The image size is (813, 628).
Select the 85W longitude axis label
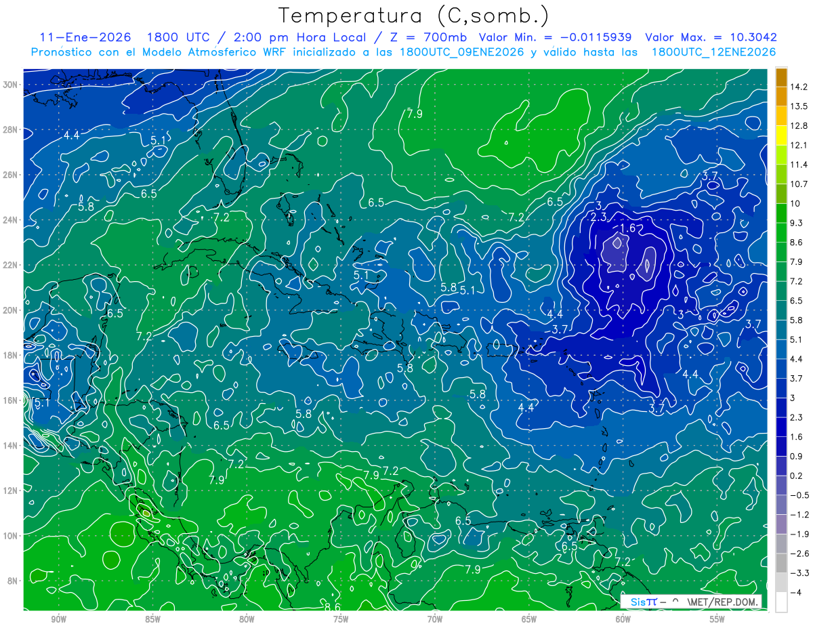coord(152,620)
